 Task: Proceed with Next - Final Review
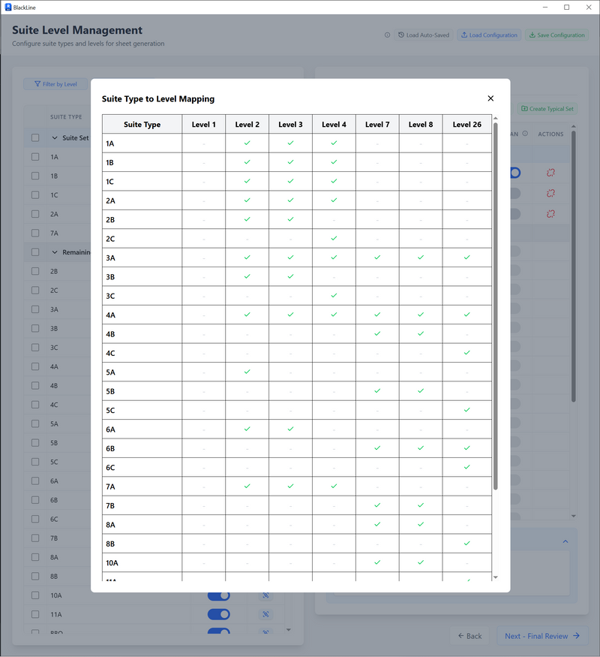coord(542,636)
